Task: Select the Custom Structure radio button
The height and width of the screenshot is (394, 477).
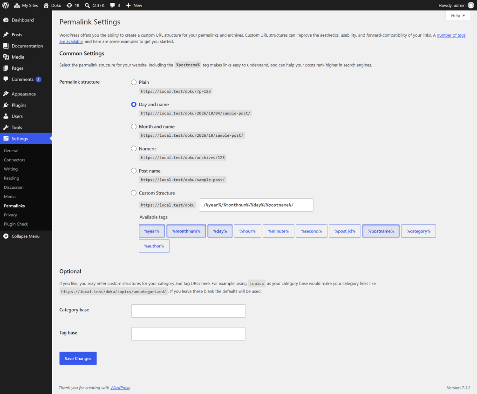Action: tap(134, 193)
